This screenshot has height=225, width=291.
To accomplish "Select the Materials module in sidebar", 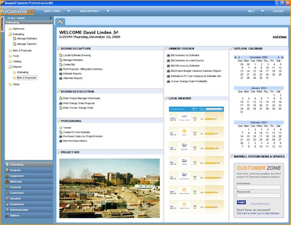I will tap(29, 181).
